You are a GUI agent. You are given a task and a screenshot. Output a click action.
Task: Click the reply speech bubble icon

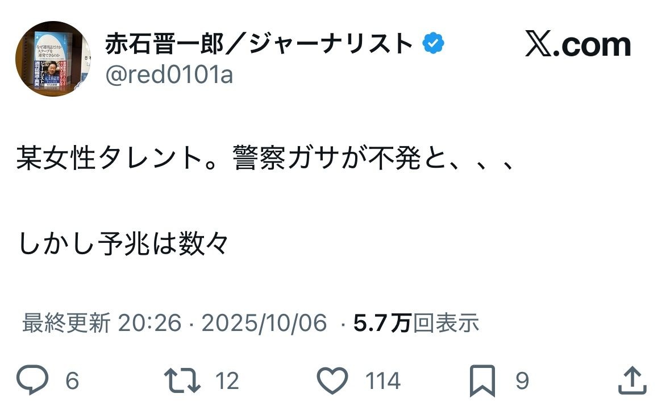[x=32, y=380]
